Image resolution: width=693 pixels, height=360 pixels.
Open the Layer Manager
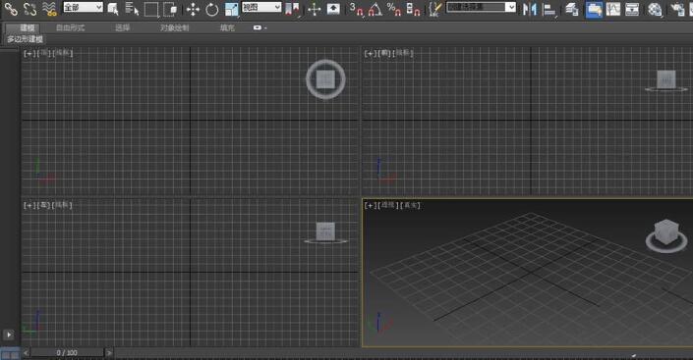(571, 9)
